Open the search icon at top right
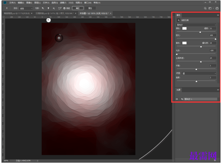The height and width of the screenshot is (165, 222). [x=205, y=8]
